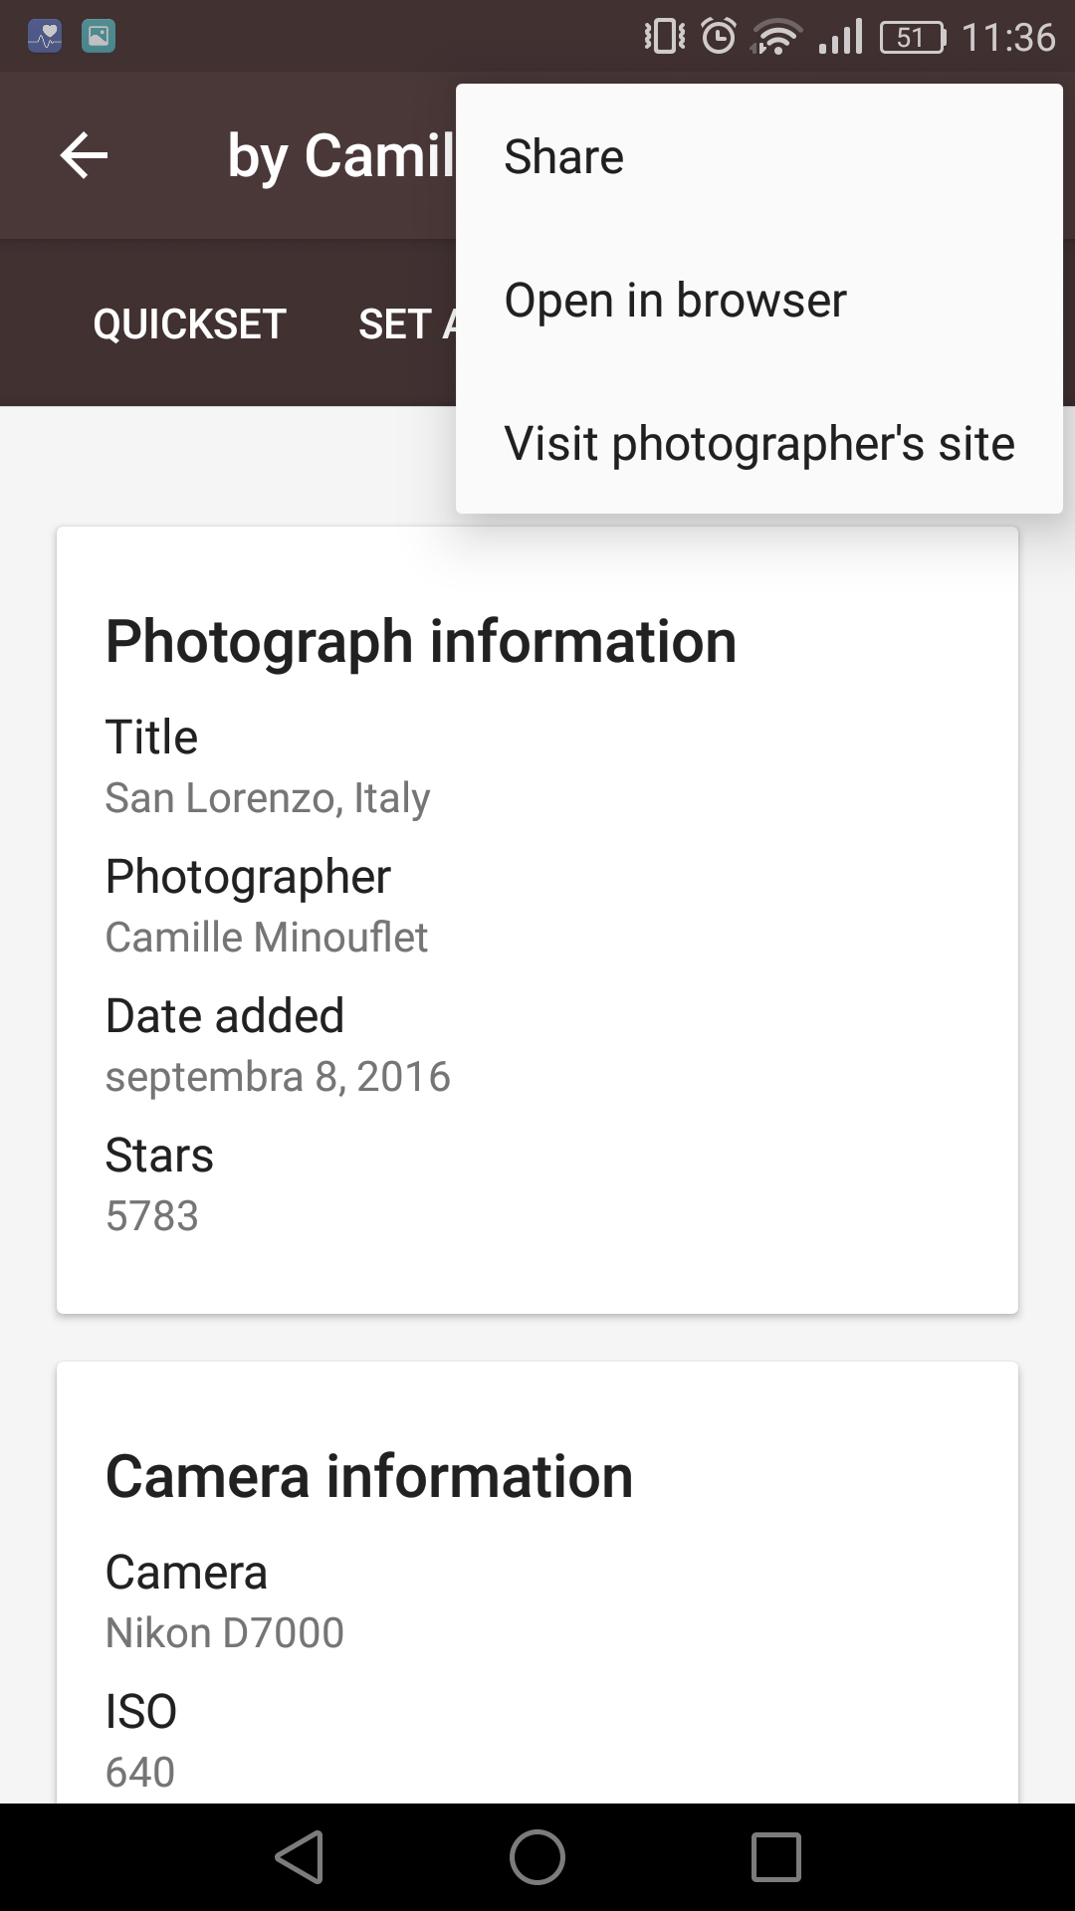This screenshot has height=1911, width=1075.
Task: Tap the alarm clock status icon
Action: coord(719,37)
